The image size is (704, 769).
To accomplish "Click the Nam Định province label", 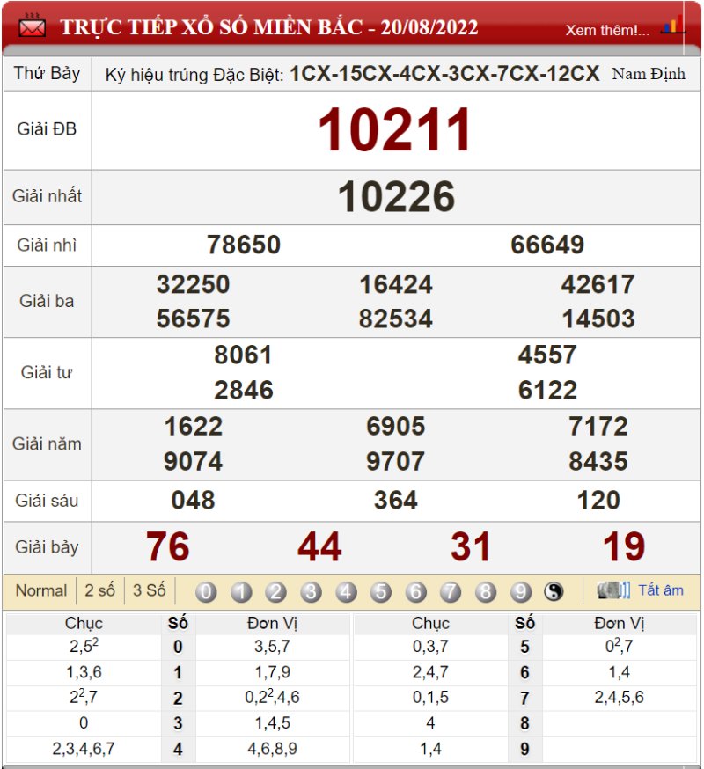I will click(x=649, y=74).
